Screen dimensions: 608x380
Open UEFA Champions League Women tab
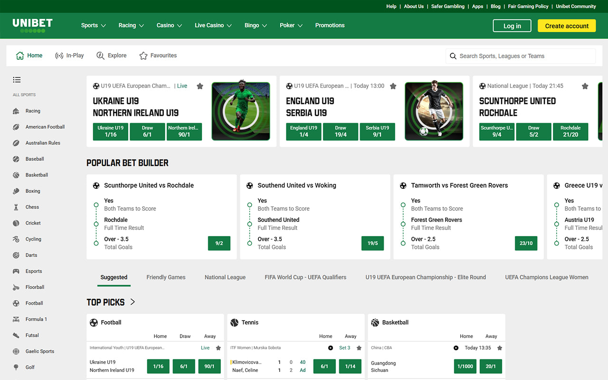pyautogui.click(x=547, y=277)
